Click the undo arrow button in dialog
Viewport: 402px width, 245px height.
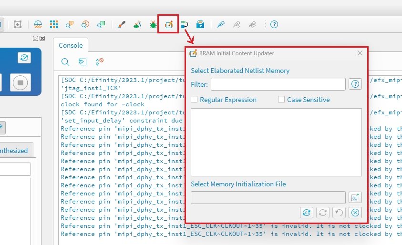(339, 213)
